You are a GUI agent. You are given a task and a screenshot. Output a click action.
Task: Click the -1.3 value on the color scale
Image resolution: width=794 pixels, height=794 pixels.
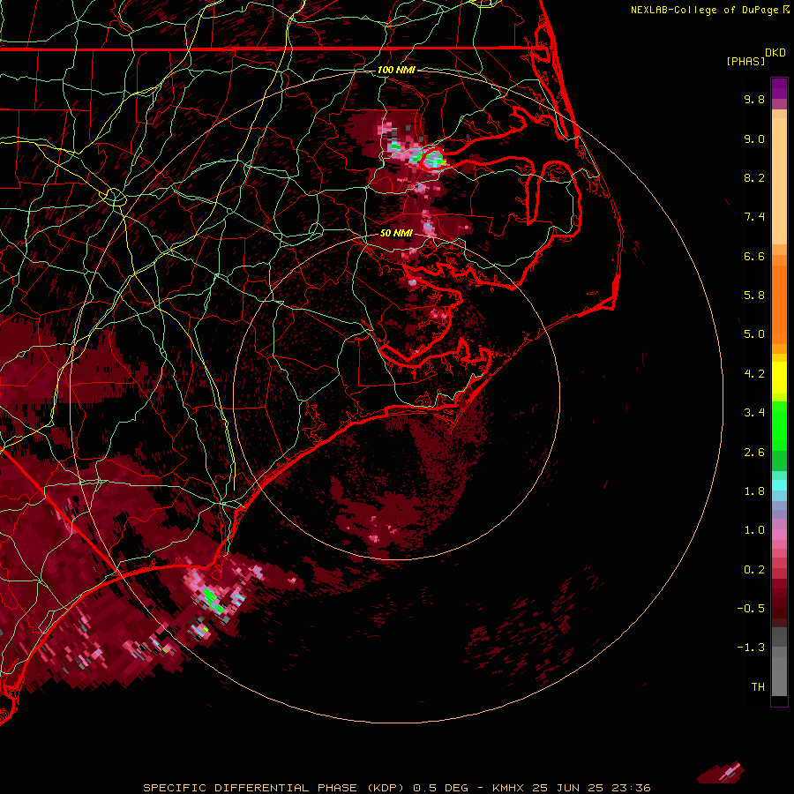751,648
